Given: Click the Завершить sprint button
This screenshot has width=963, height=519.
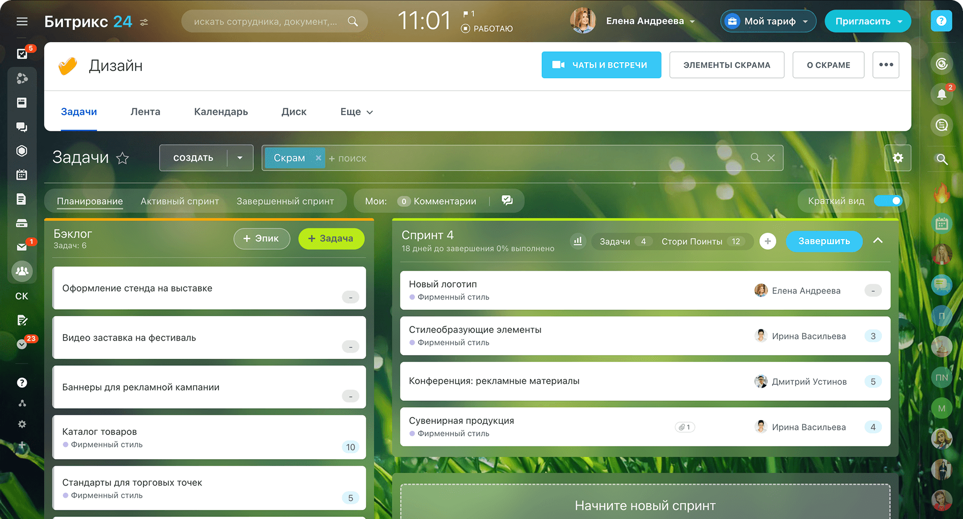Looking at the screenshot, I should (824, 241).
